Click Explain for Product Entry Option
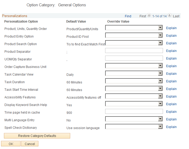Image resolution: width=189 pixels, height=149 pixels. coord(171,36)
